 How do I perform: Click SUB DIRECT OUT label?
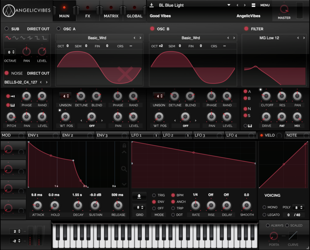point(38,29)
